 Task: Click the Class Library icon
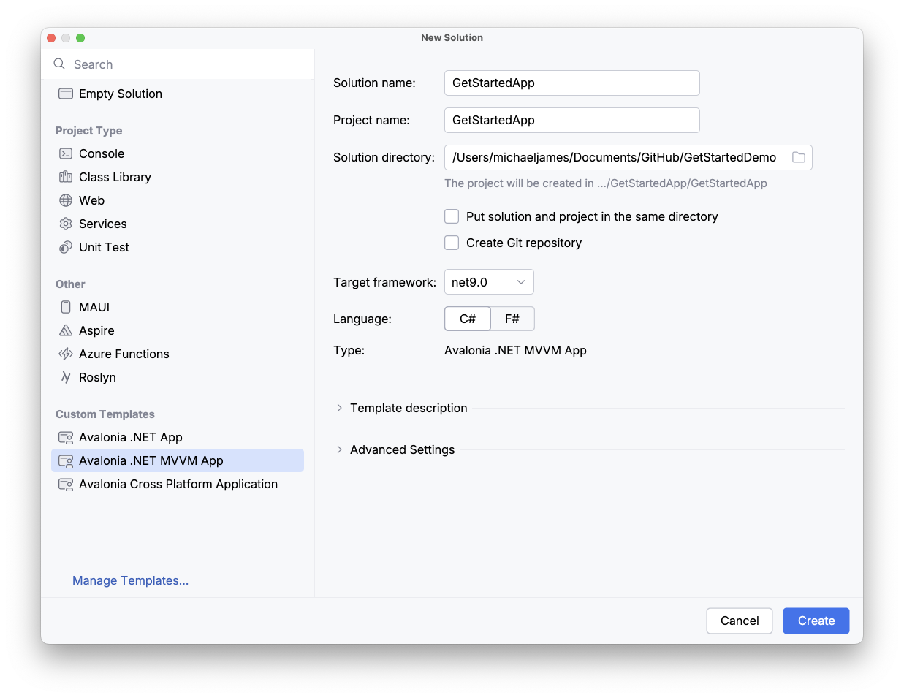pyautogui.click(x=66, y=177)
